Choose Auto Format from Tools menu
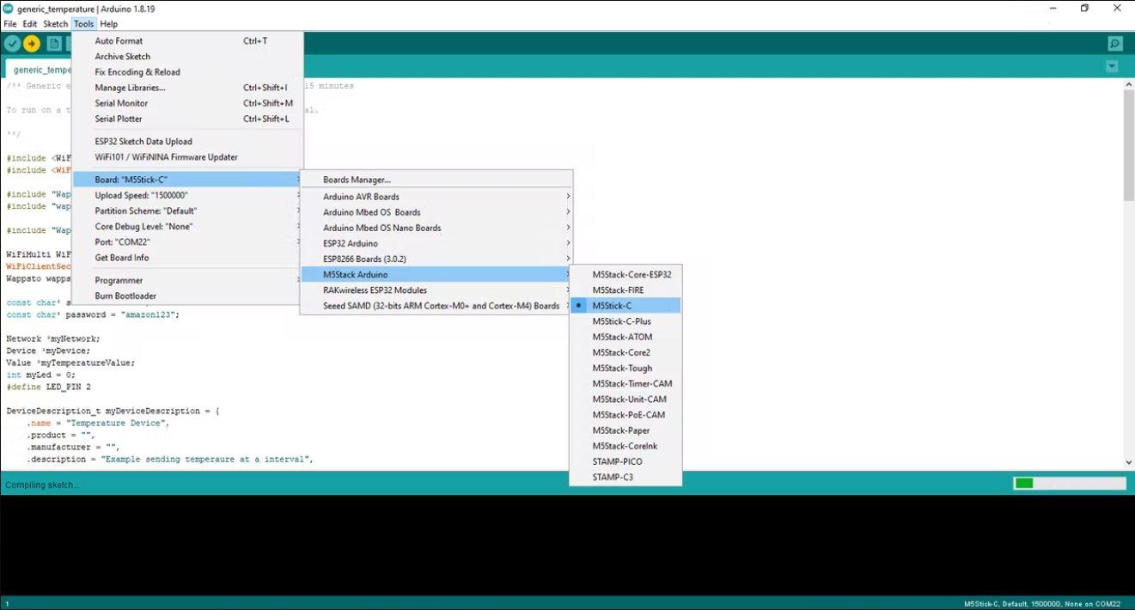1135x610 pixels. 187,41
